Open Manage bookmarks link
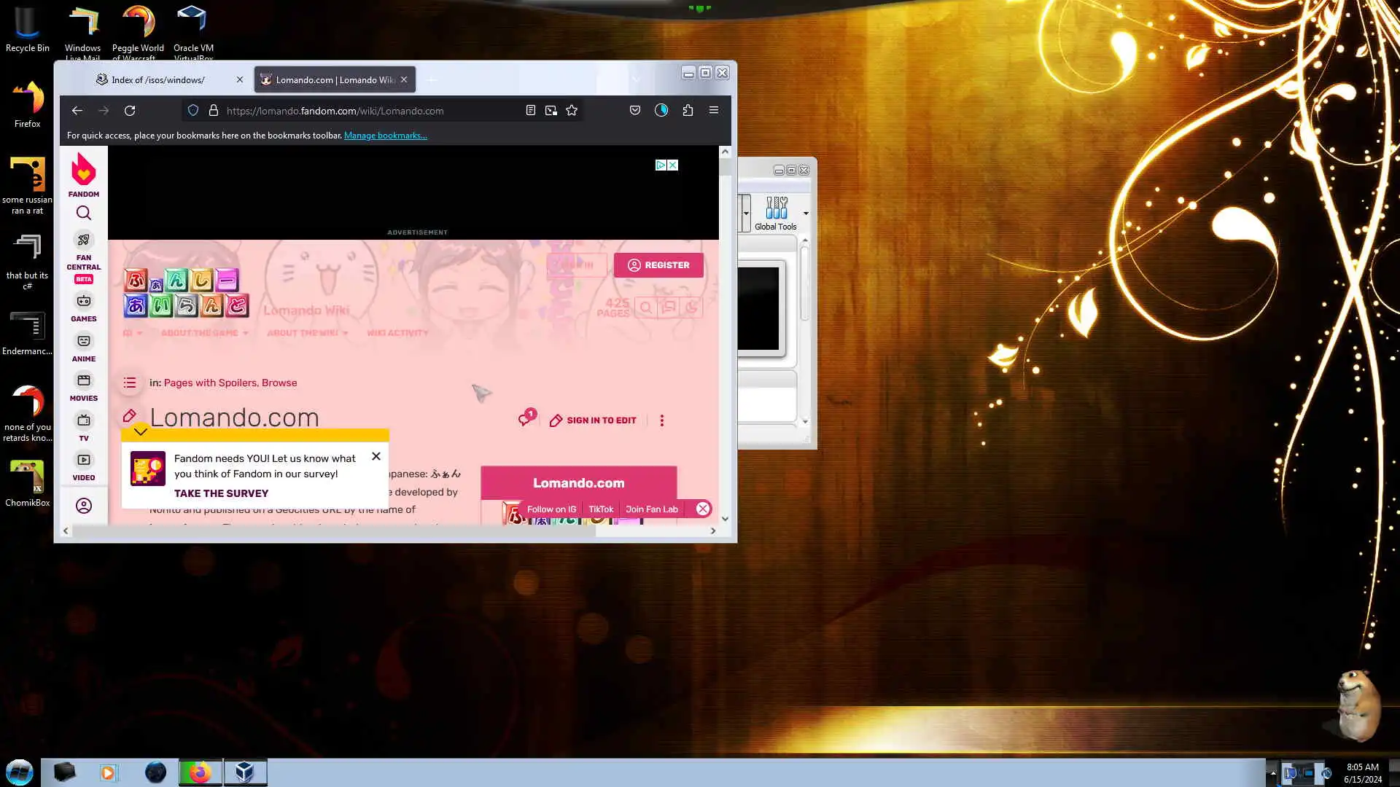The width and height of the screenshot is (1400, 787). (385, 136)
